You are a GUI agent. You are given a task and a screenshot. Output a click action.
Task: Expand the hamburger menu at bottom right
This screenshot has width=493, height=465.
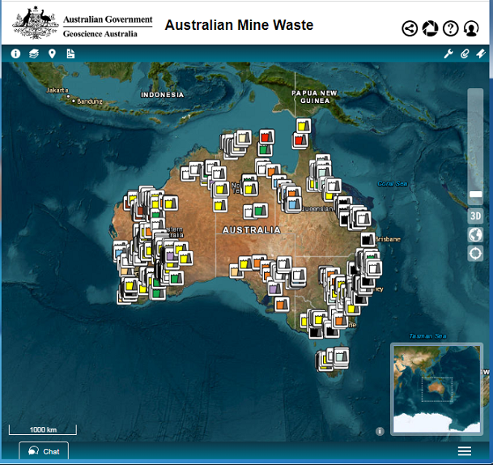coord(465,451)
